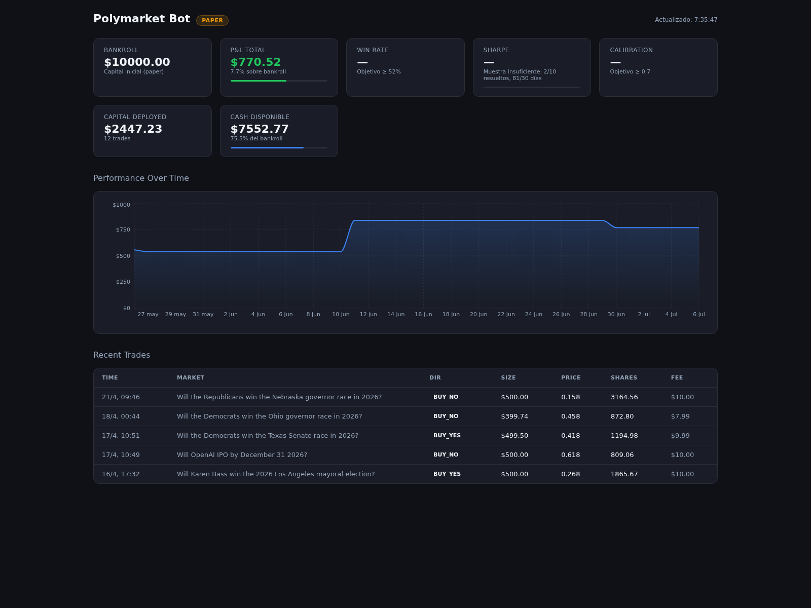
Task: Click the 10 jun label on chart axis
Action: [x=341, y=315]
